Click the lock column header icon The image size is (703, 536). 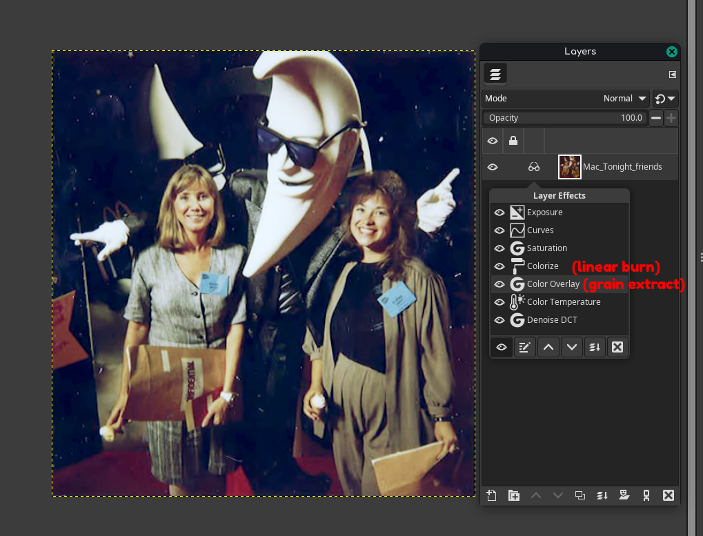pyautogui.click(x=513, y=141)
